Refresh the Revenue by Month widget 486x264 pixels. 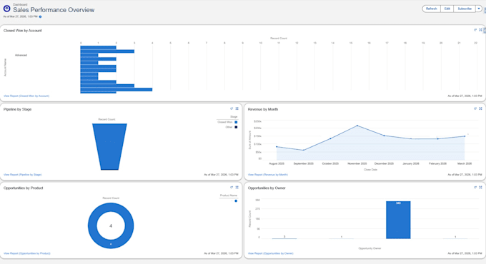tap(475, 108)
